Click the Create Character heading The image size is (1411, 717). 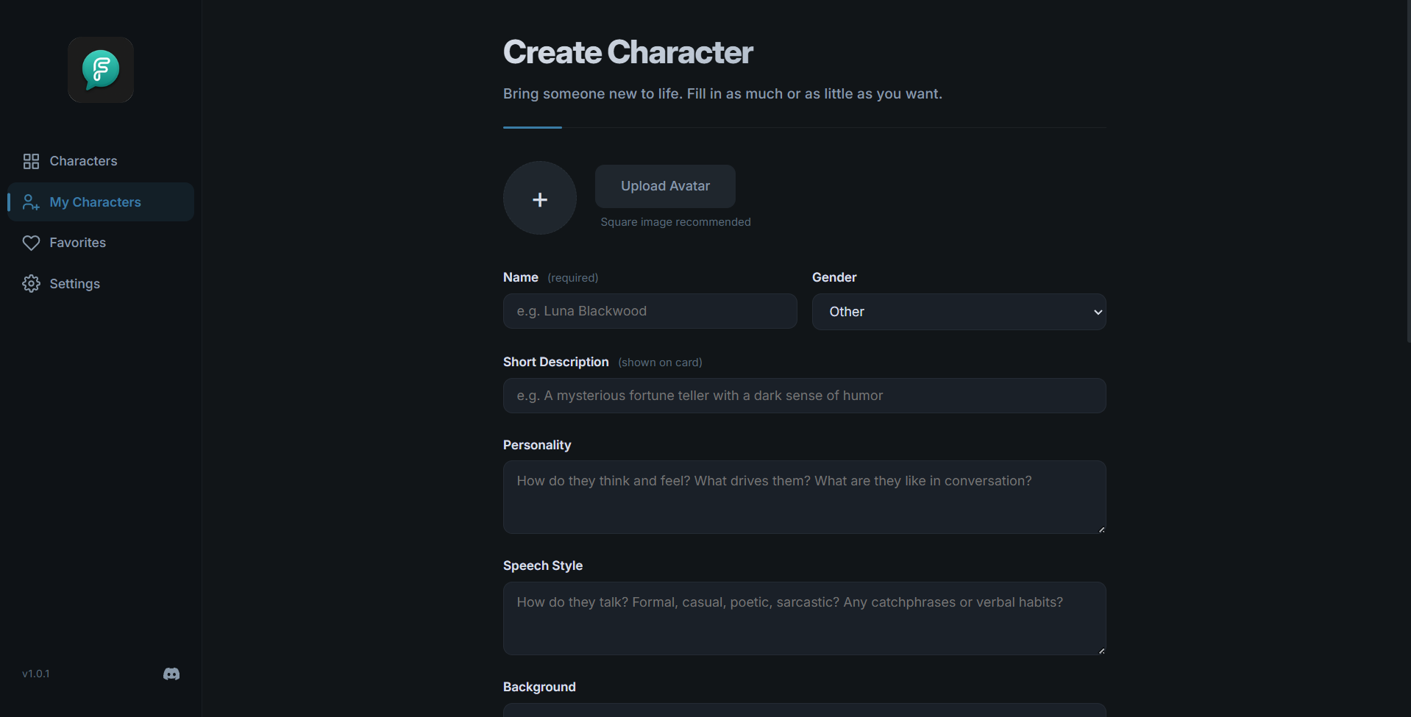(628, 52)
